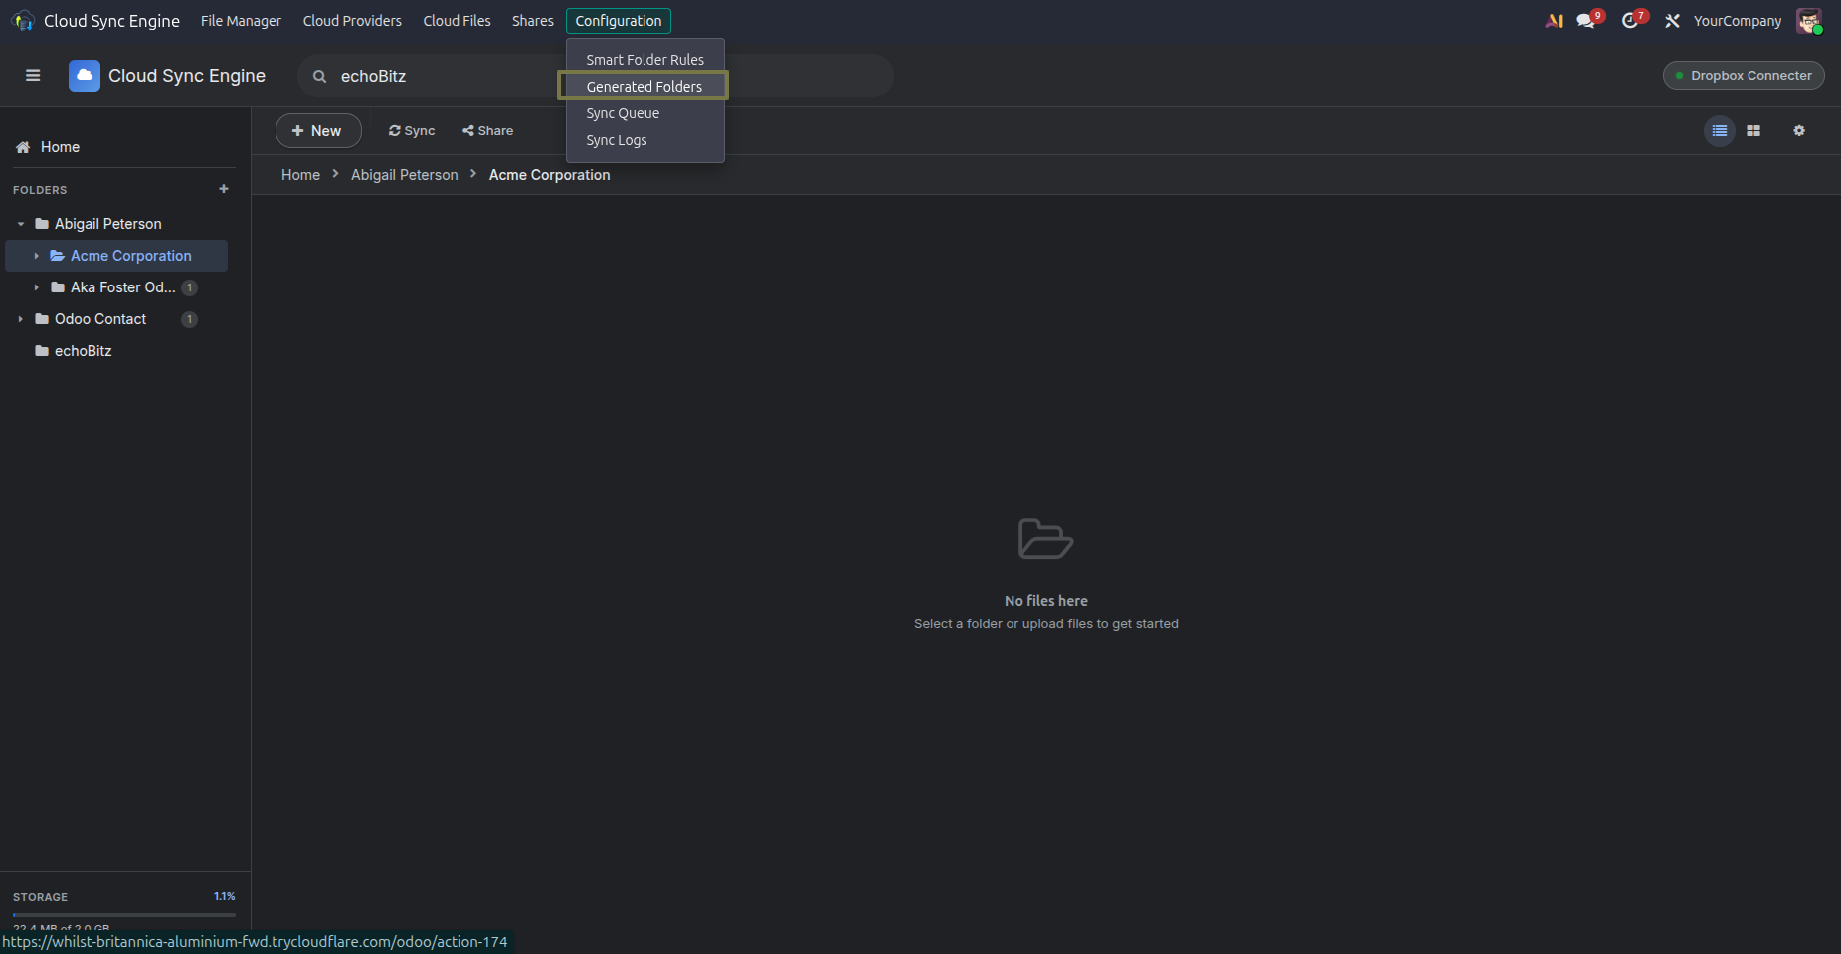Open the conversations chat icon
The image size is (1841, 954).
pyautogui.click(x=1586, y=21)
